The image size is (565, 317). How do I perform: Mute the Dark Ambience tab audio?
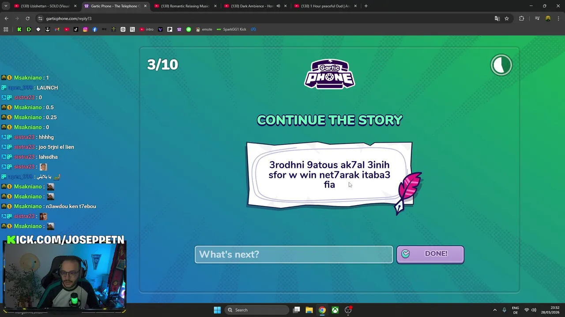[x=278, y=6]
